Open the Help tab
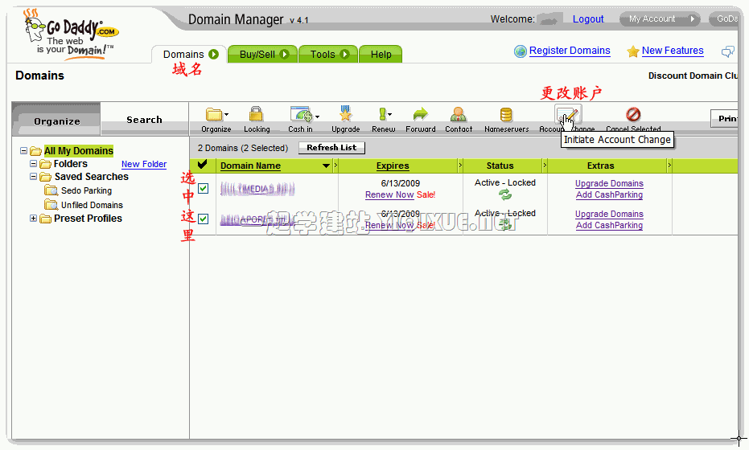The image size is (749, 450). [381, 55]
